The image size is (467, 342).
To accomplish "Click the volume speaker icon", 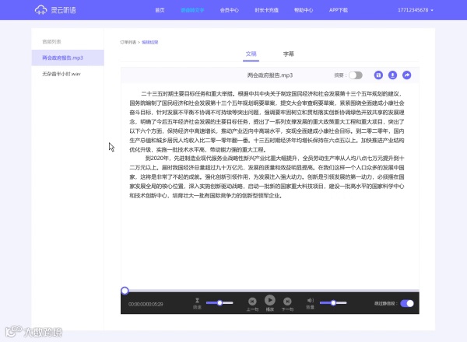I will click(x=311, y=300).
